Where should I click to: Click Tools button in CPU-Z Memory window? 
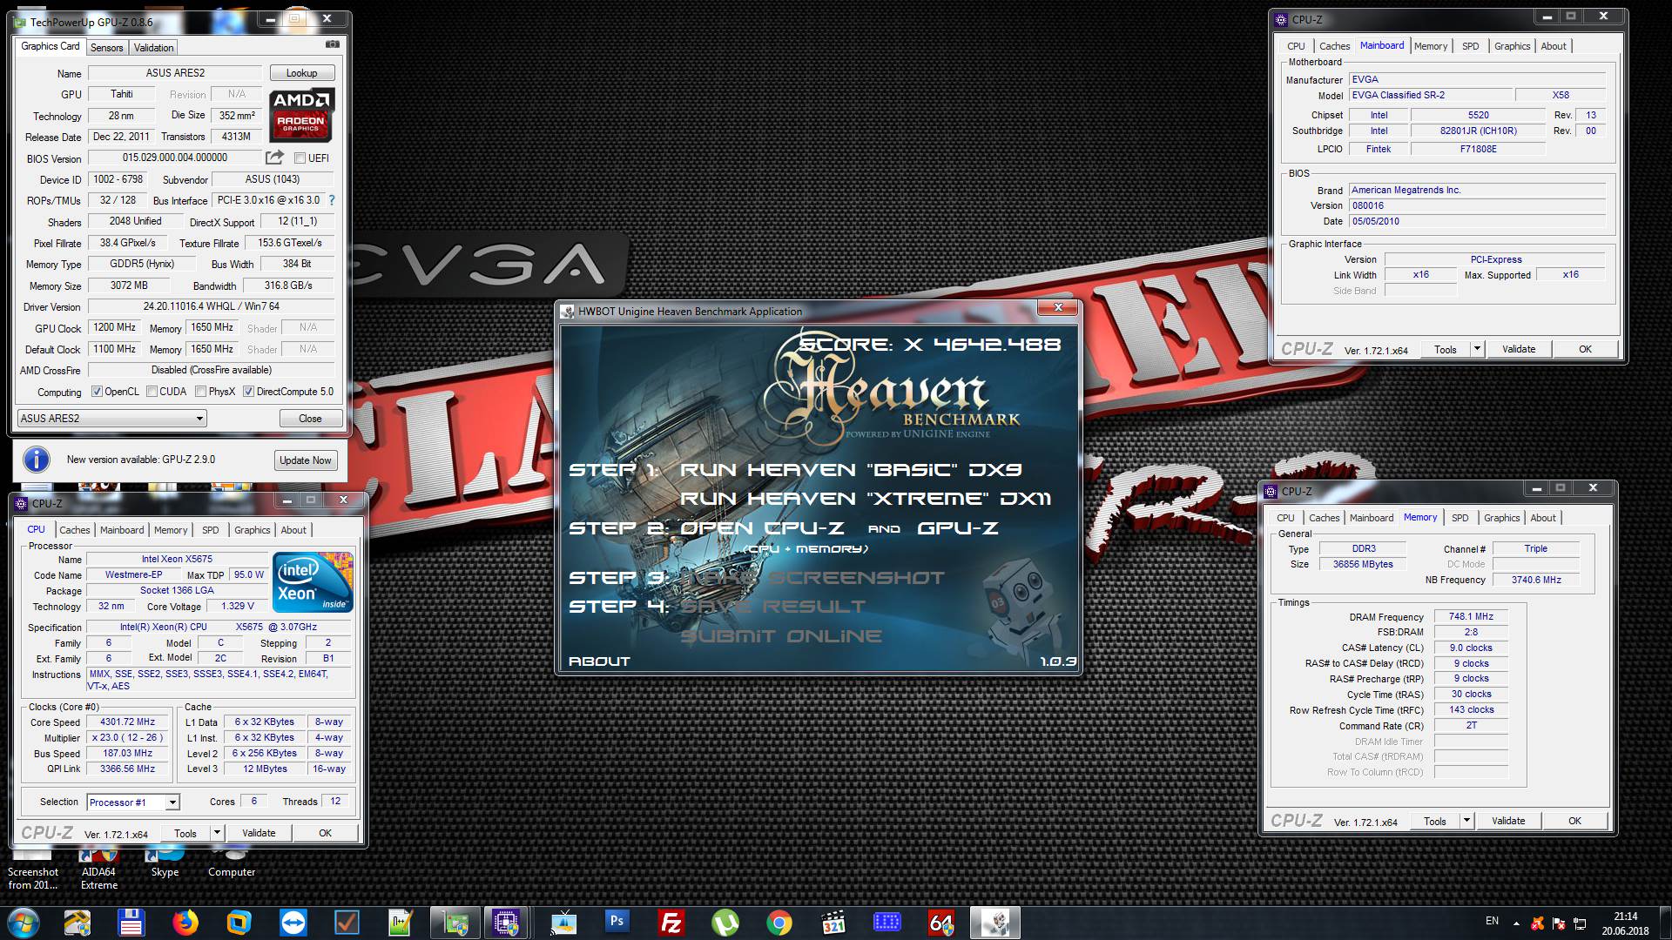(1435, 821)
